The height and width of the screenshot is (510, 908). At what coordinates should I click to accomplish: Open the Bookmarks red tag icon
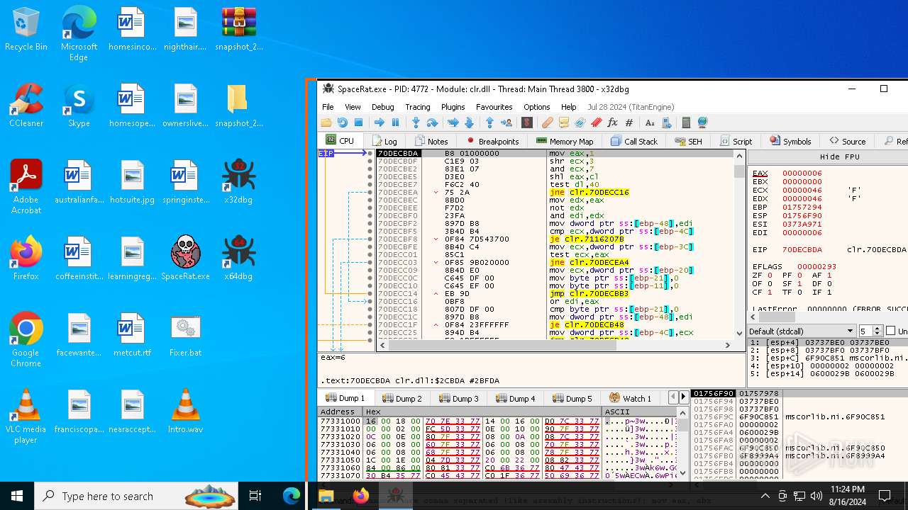(x=596, y=123)
